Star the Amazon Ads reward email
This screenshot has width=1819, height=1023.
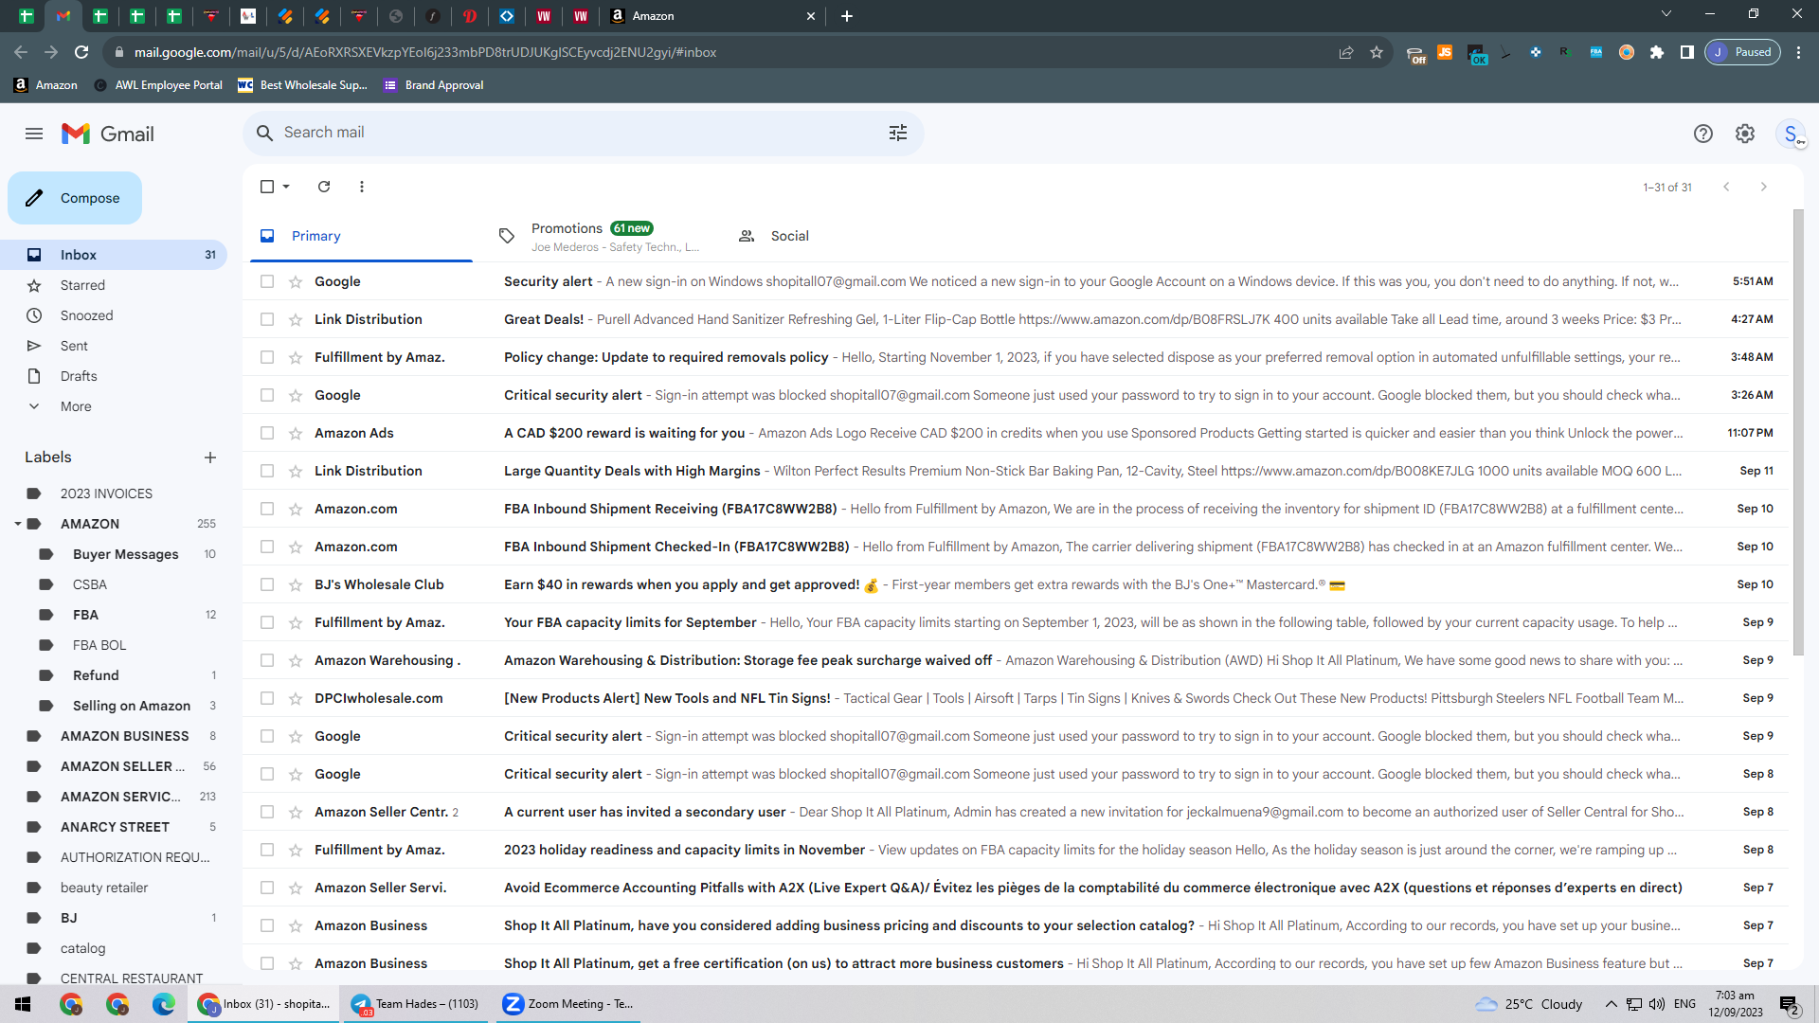[x=296, y=433]
